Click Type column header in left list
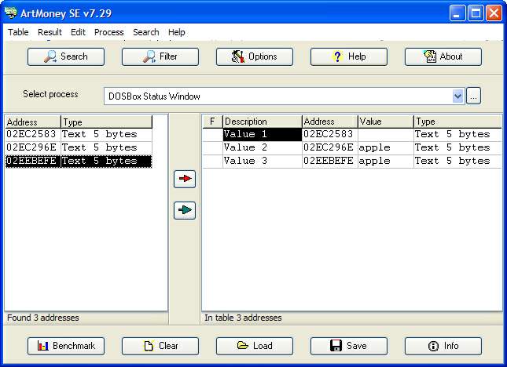The height and width of the screenshot is (367, 507). point(107,122)
